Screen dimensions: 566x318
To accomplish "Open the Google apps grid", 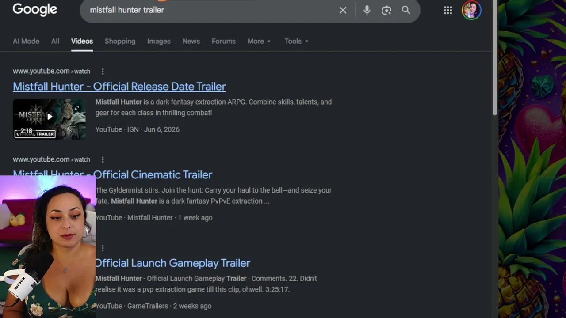I will (448, 10).
